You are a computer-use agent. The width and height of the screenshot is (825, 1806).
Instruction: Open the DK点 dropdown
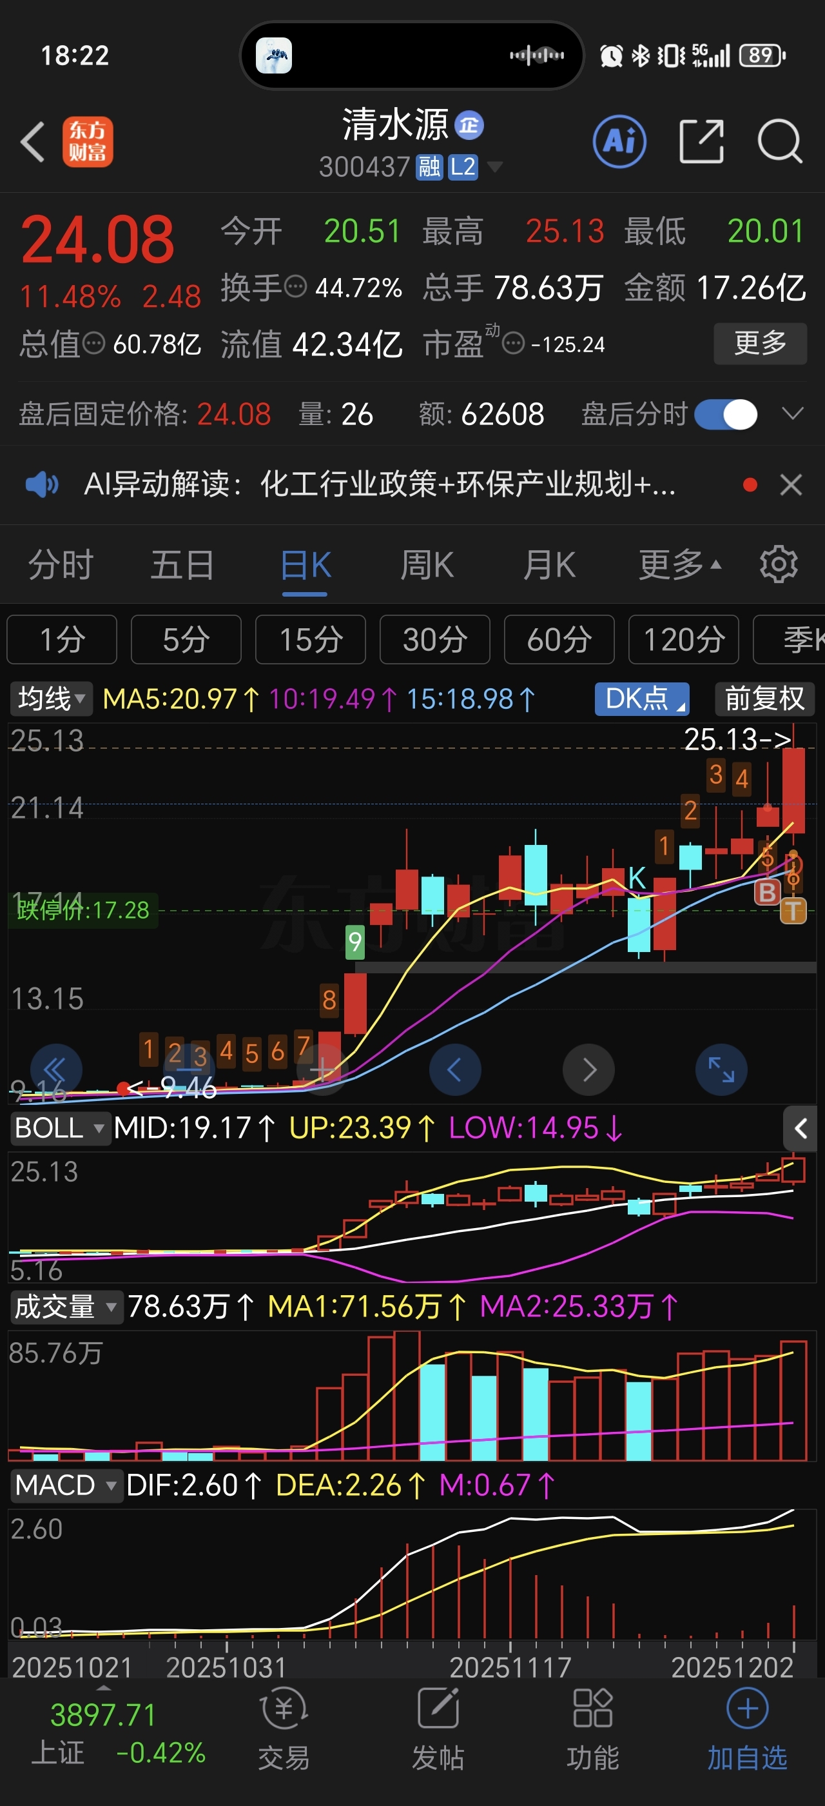[642, 699]
